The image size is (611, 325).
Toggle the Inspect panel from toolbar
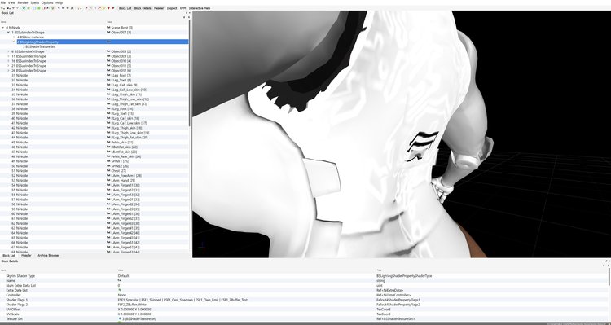(172, 8)
